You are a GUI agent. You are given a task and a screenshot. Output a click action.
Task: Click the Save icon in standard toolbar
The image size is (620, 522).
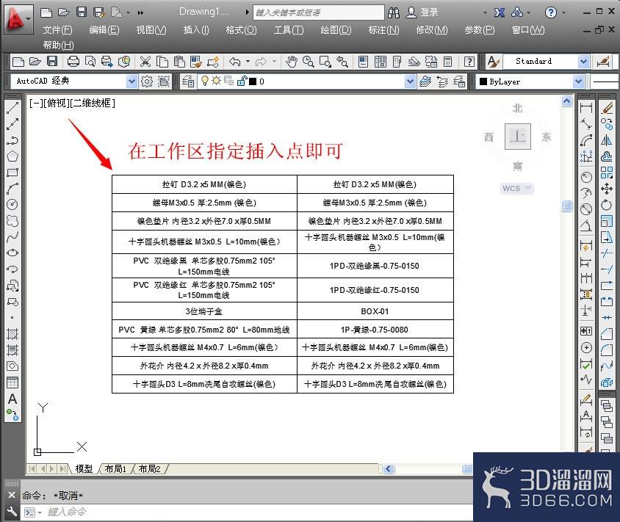(x=52, y=61)
